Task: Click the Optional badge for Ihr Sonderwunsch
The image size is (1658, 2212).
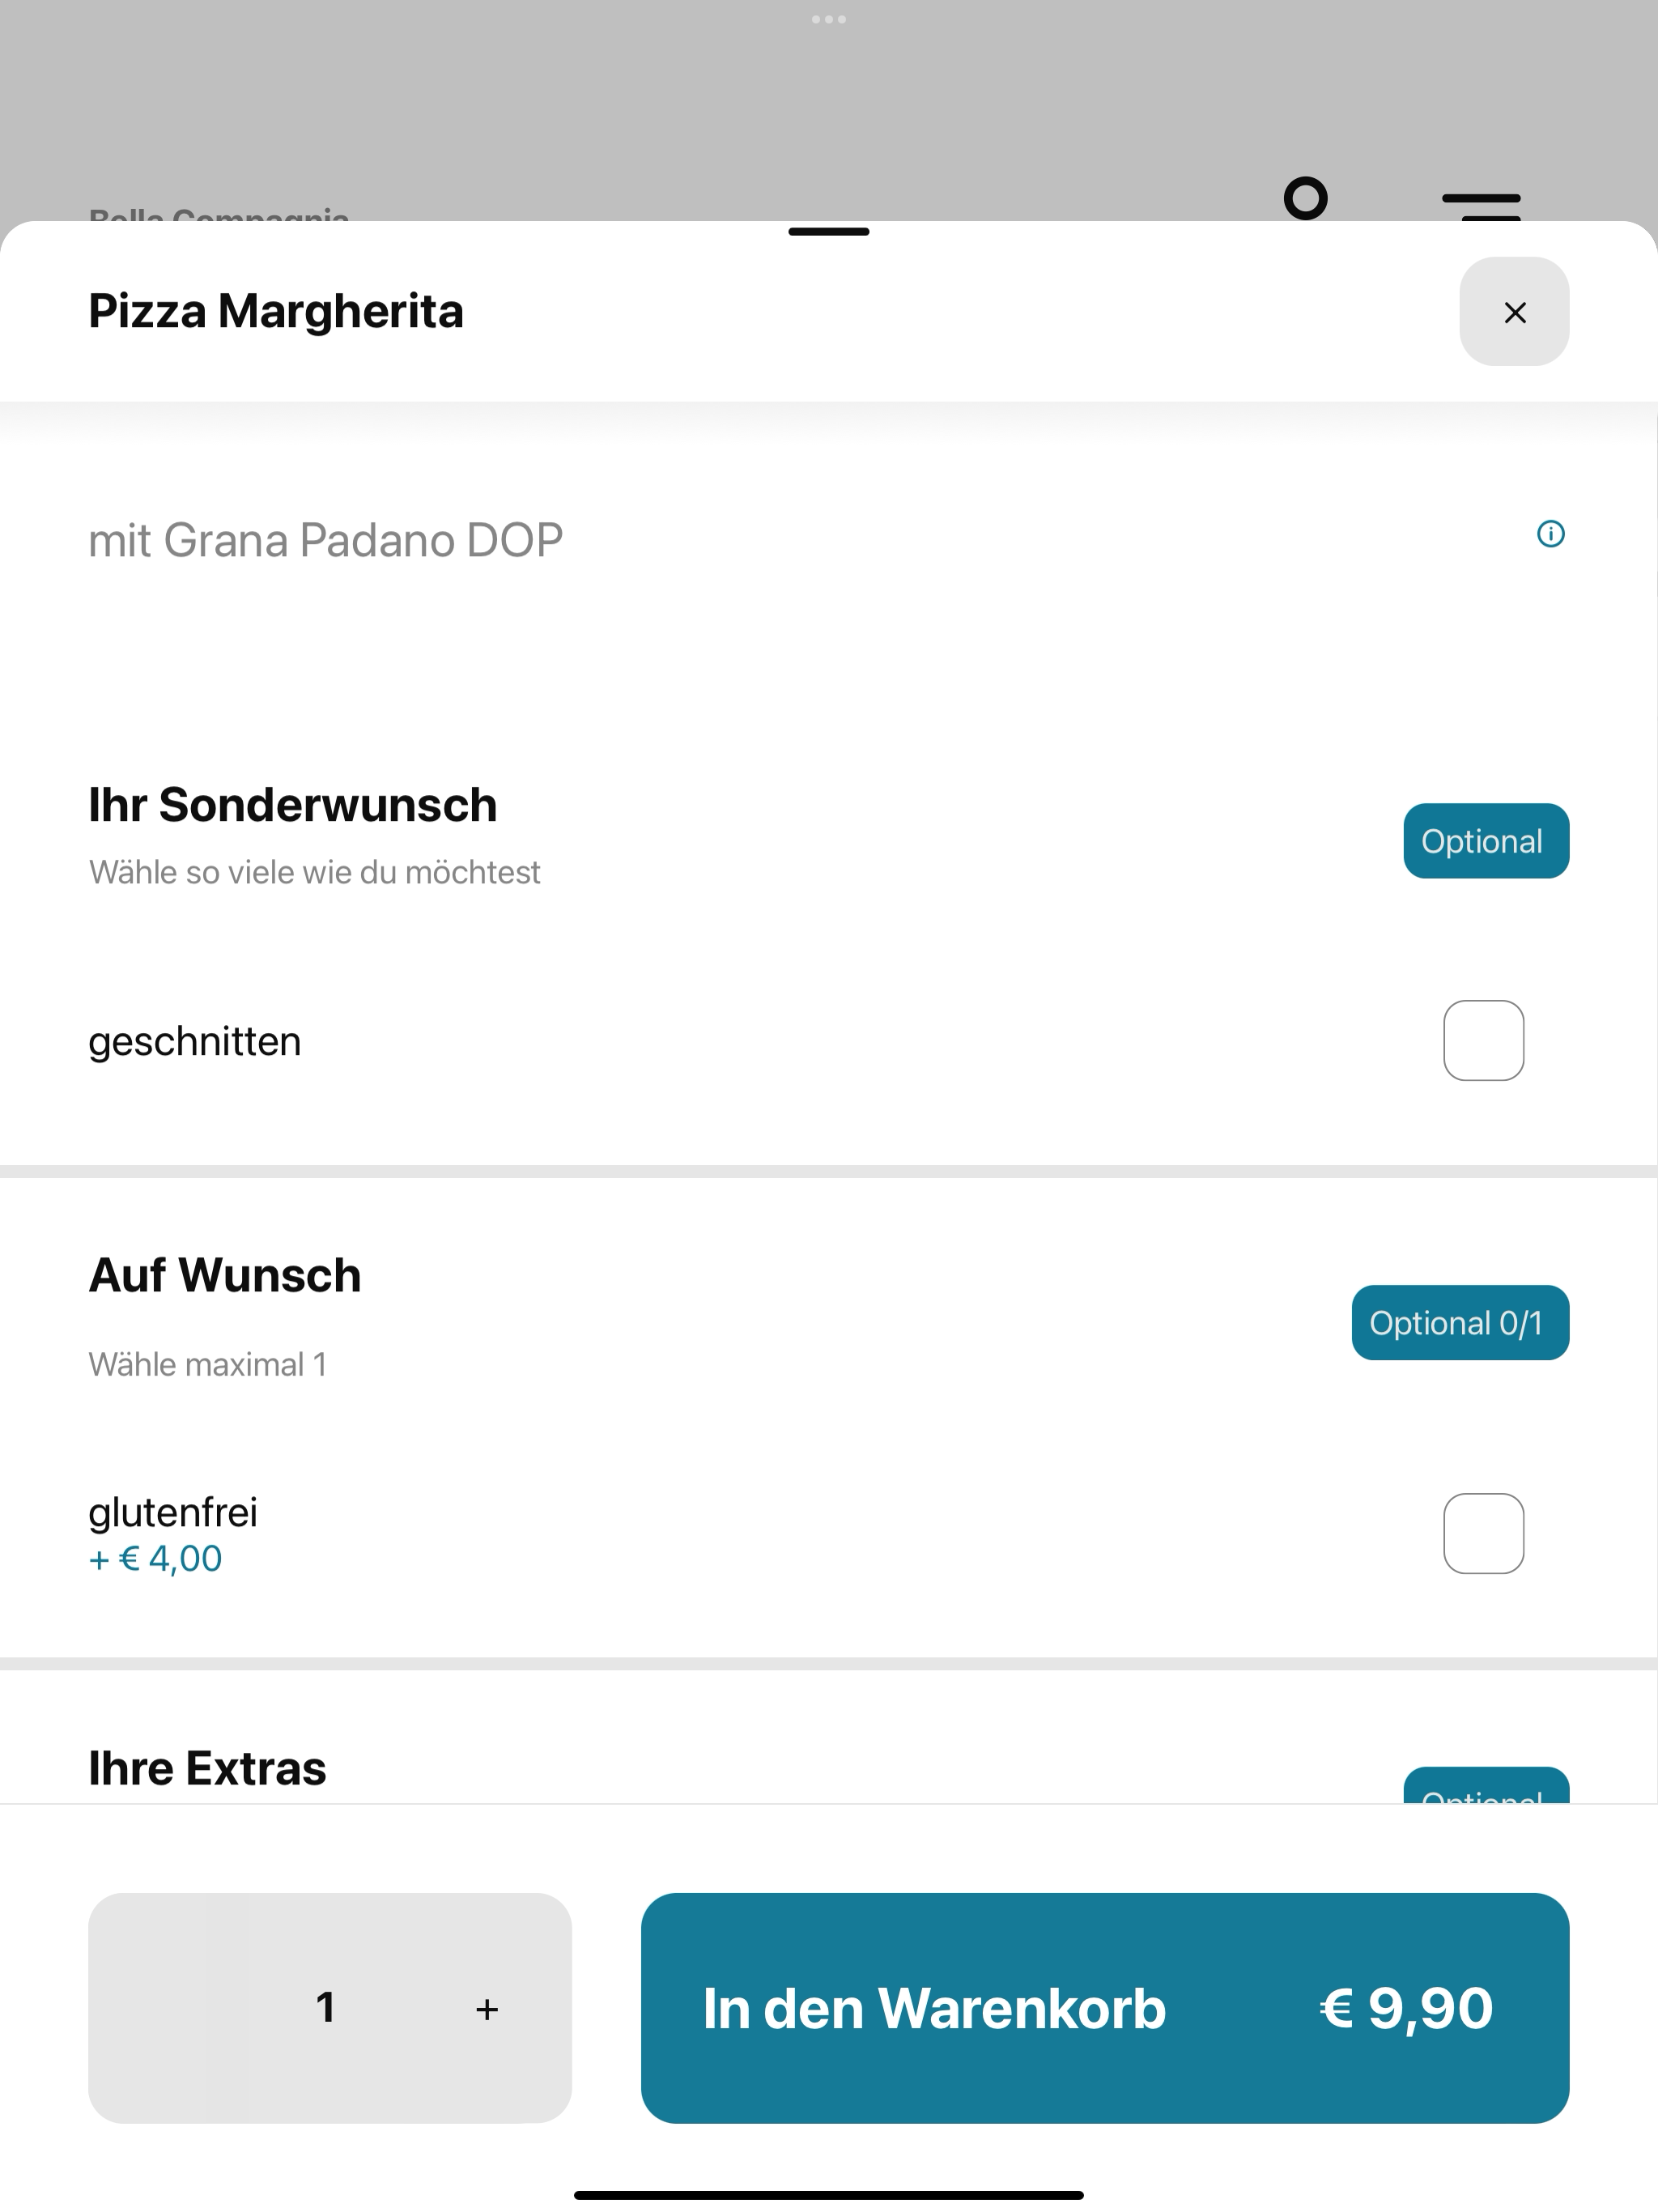Action: point(1486,841)
